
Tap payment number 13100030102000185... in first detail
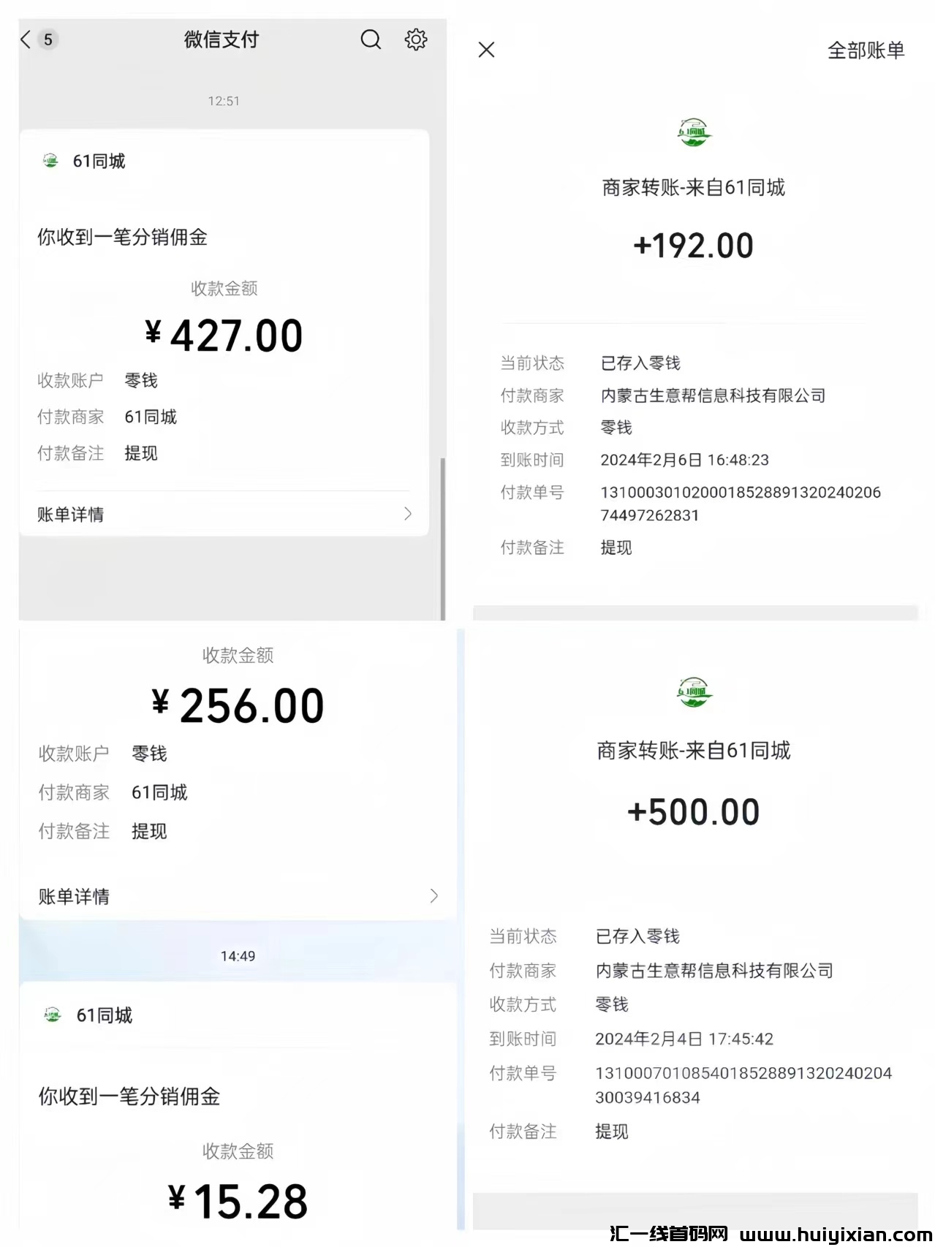tap(740, 493)
